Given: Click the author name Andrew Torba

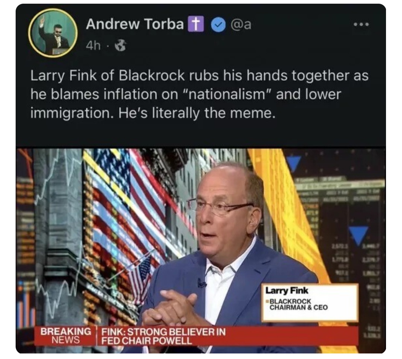Looking at the screenshot, I should click(135, 24).
